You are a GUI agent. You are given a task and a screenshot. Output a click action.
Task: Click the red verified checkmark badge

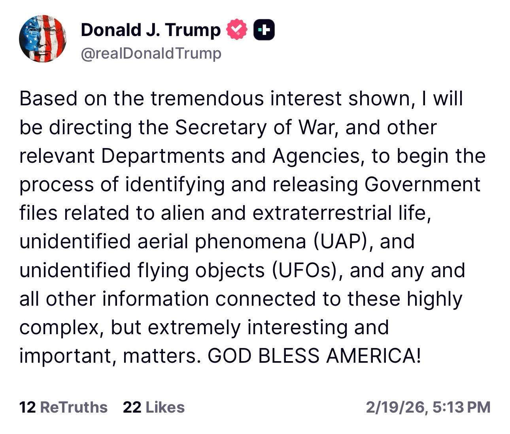(236, 30)
